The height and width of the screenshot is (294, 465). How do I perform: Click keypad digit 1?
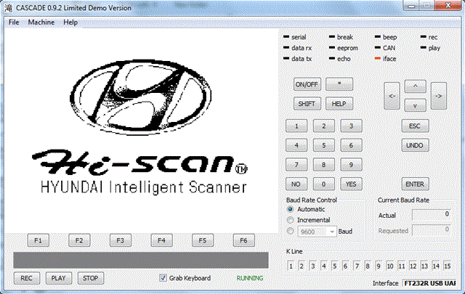pyautogui.click(x=296, y=126)
